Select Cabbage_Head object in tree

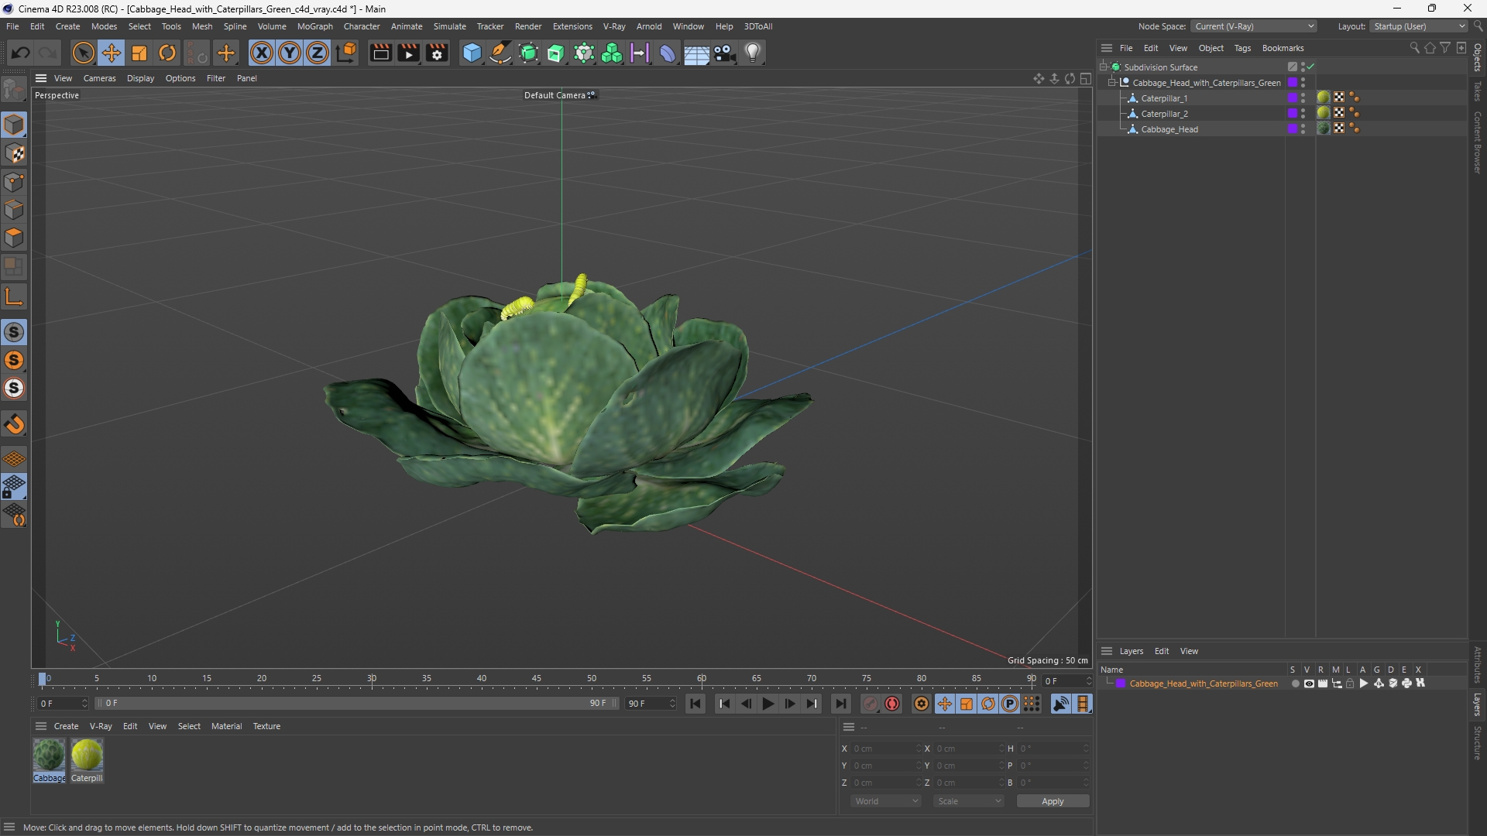click(1169, 129)
